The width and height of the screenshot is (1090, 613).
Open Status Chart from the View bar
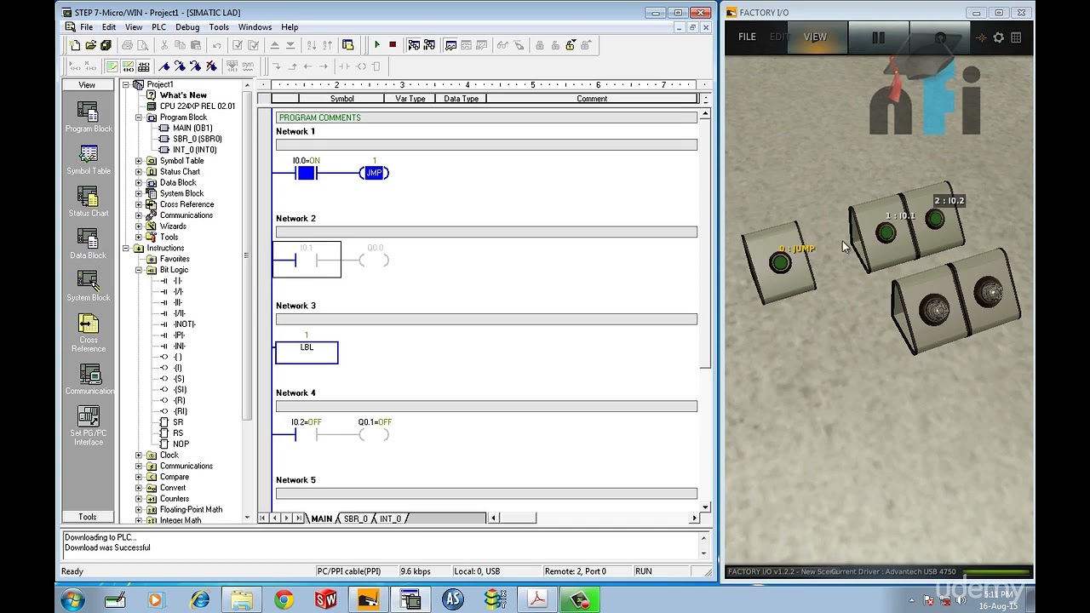(x=89, y=202)
